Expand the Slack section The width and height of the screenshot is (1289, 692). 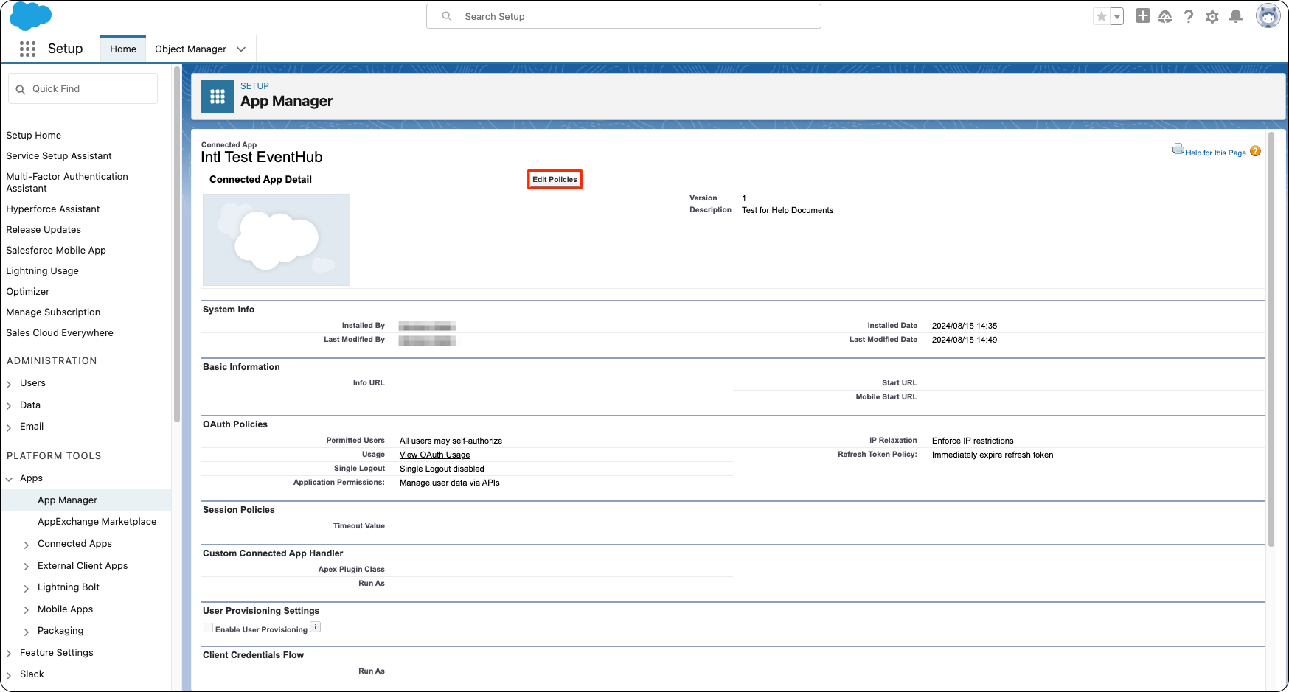tap(9, 675)
